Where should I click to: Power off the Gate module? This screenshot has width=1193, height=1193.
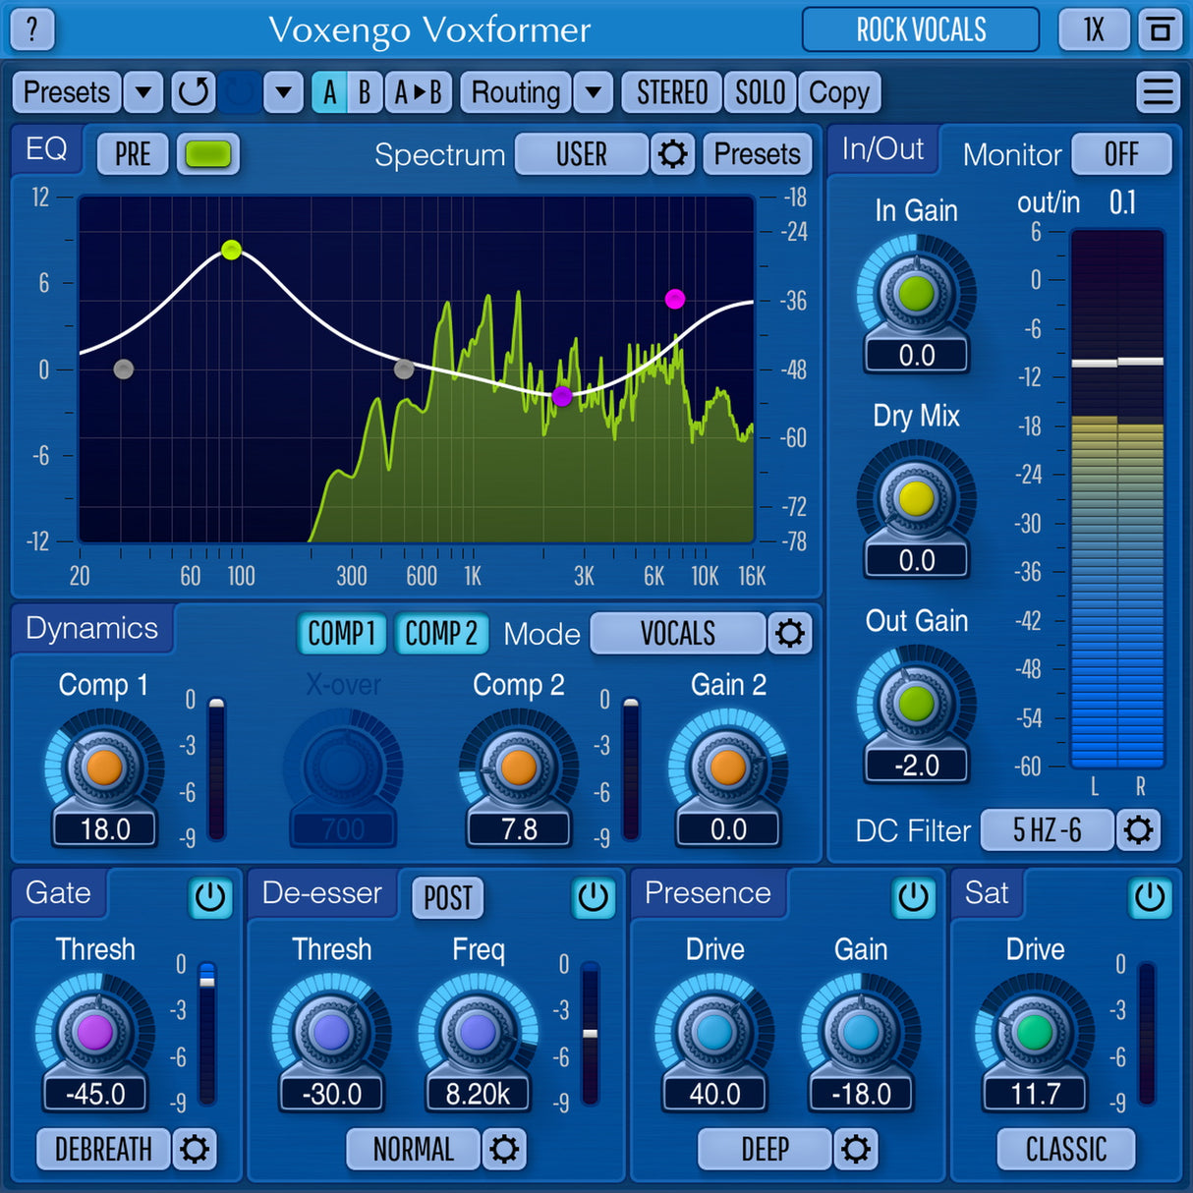(210, 897)
